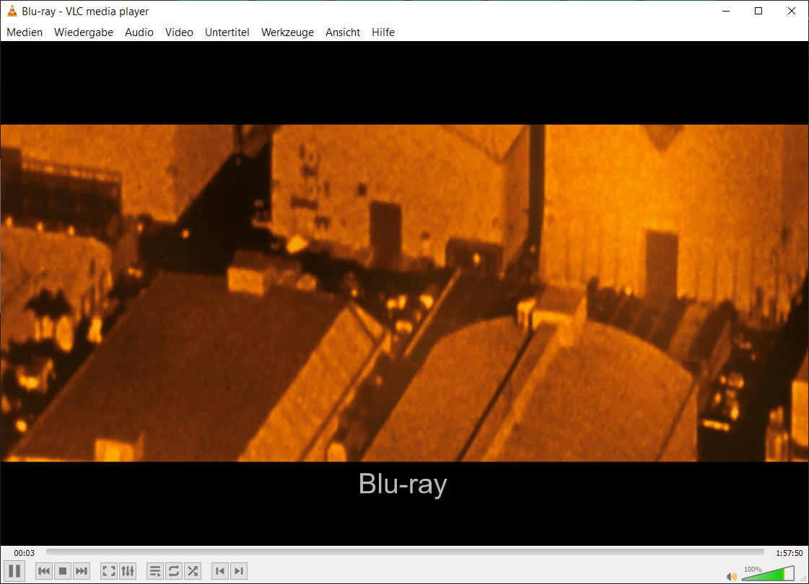Viewport: 809px width, 584px height.
Task: Open the extended settings equalizer panel
Action: coord(128,570)
